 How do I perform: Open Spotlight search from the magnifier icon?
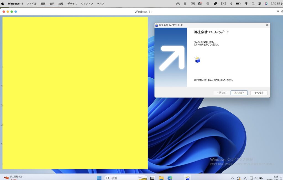(253, 4)
